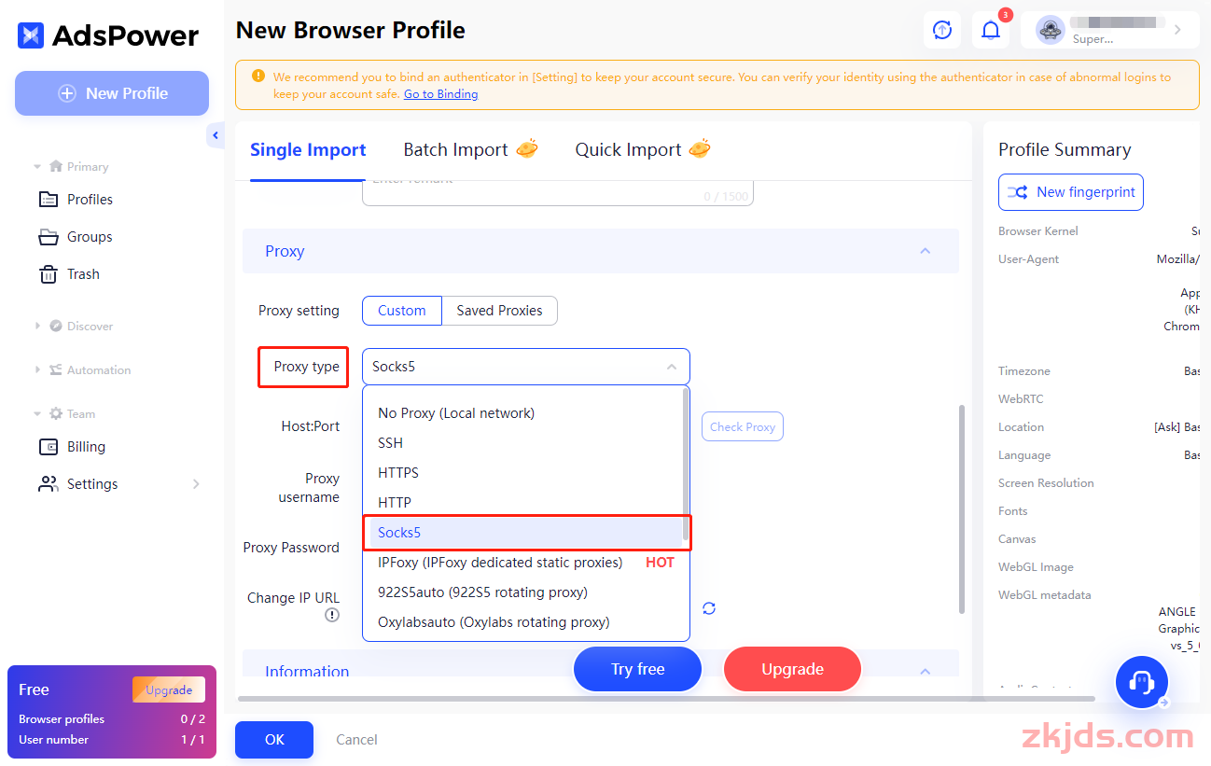Open the customer support headset chat icon
The height and width of the screenshot is (766, 1211).
pos(1142,682)
